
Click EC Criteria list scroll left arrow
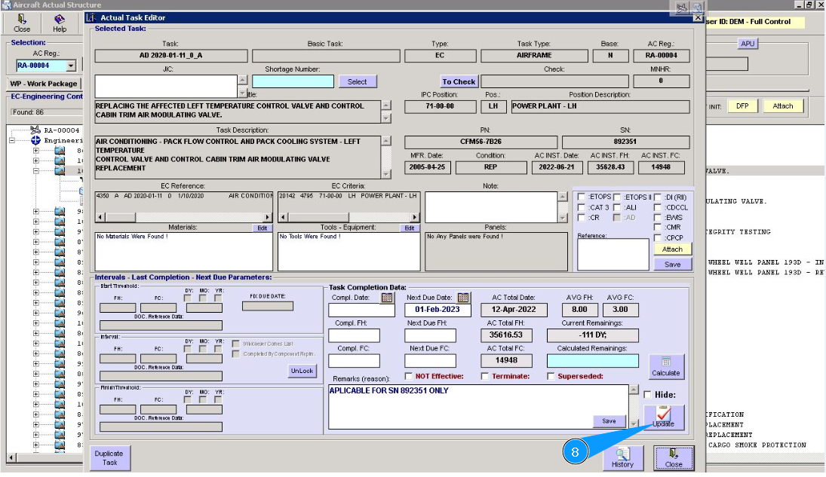pyautogui.click(x=284, y=217)
